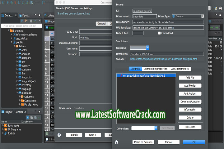Screen dimensions: 224x149
Task: Click the help icon in the connection wizard
Action: click(x=59, y=135)
